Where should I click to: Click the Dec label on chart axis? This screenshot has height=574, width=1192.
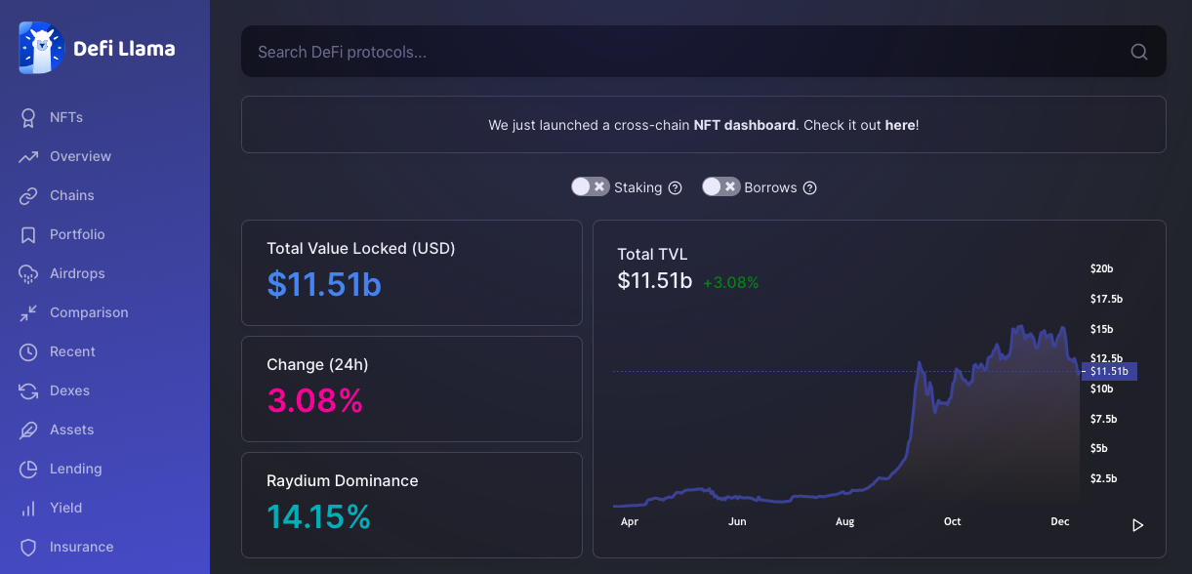[x=1060, y=521]
